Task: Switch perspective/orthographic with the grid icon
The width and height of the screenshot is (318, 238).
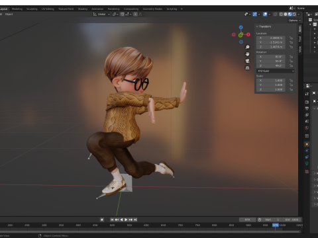Action: [x=247, y=67]
